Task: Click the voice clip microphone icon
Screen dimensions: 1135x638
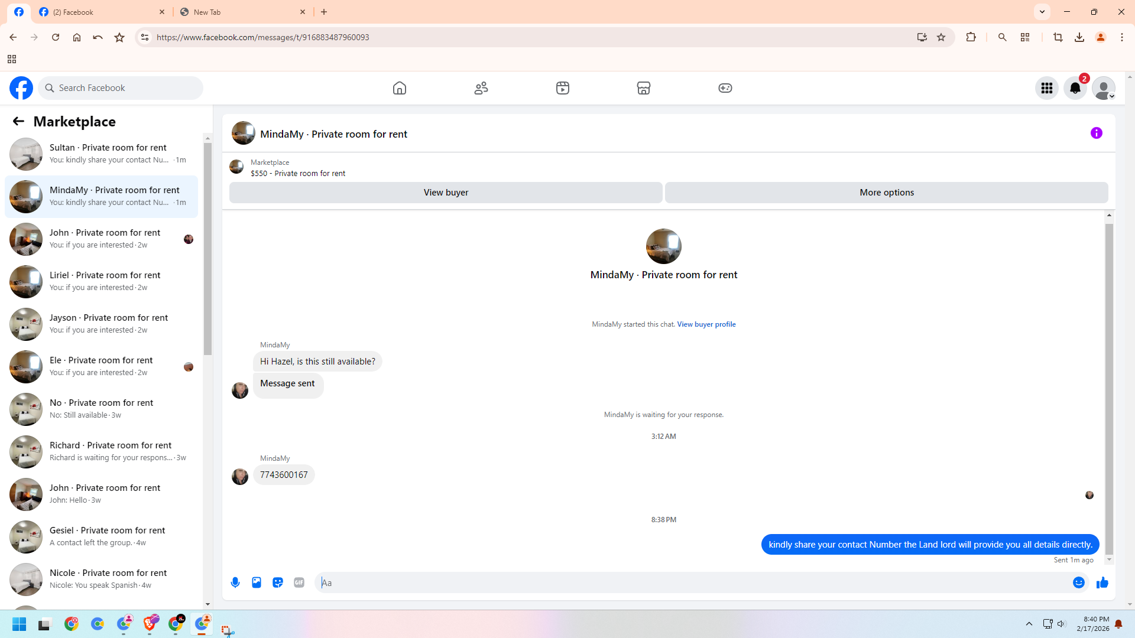Action: tap(235, 582)
